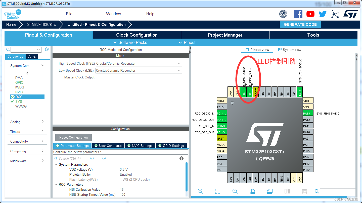Viewport: 362px width, 203px height.
Task: Go to Home in the breadcrumb
Action: 11,25
